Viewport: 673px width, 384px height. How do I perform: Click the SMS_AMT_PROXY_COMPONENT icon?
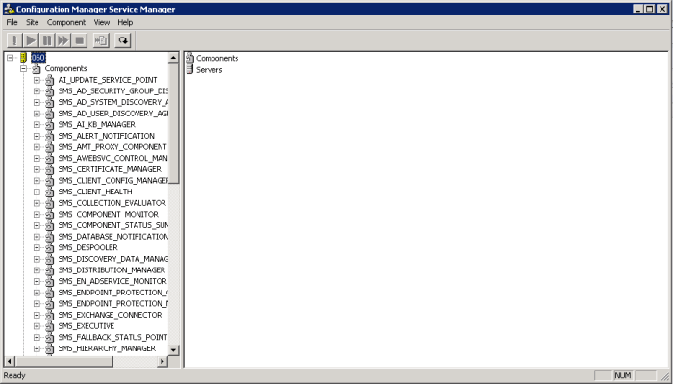pos(50,147)
